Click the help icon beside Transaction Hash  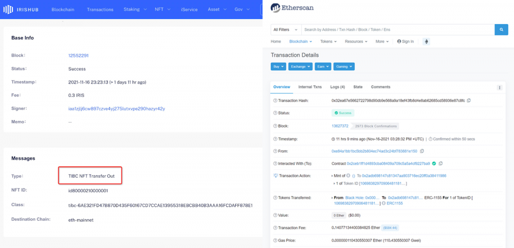pos(275,101)
